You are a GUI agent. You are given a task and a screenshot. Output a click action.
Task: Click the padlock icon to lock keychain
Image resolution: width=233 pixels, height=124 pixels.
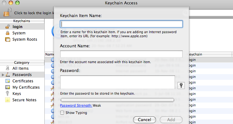pos(7,12)
